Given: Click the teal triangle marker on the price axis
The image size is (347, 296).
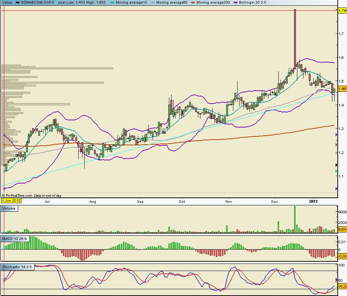Looking at the screenshot, I should point(336,171).
